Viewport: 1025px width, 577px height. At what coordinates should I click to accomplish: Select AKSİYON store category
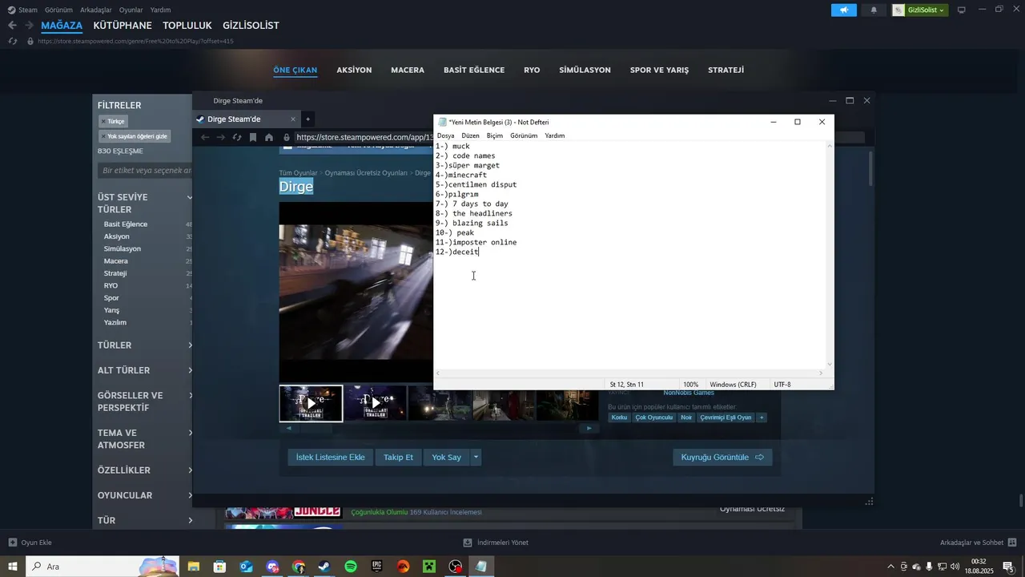pos(354,70)
